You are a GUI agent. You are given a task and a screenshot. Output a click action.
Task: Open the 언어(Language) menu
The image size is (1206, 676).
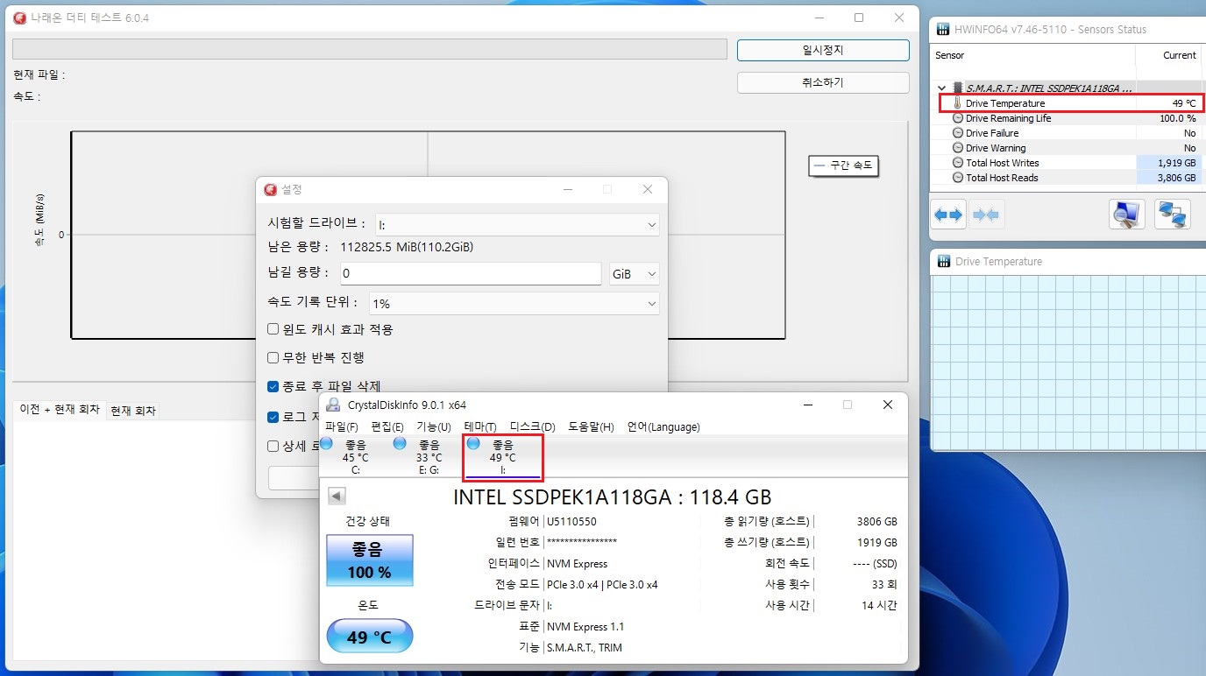pyautogui.click(x=663, y=427)
